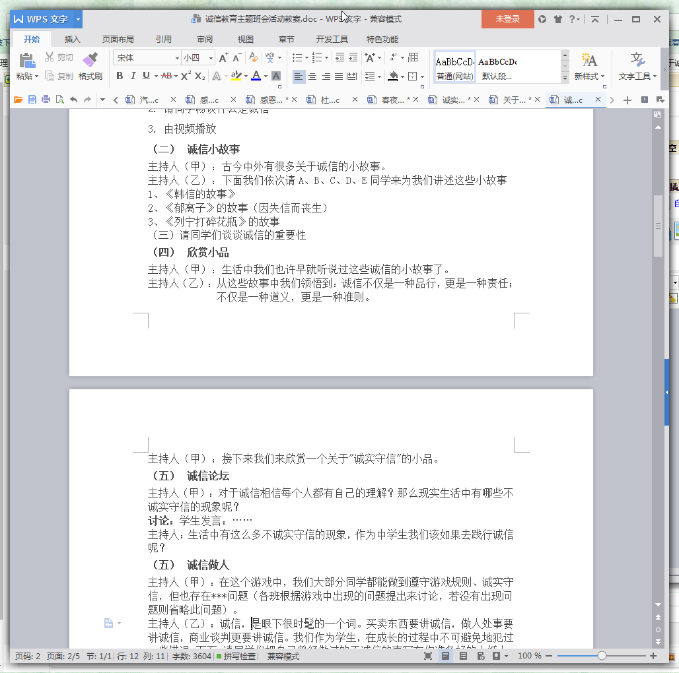Cut the selection with the 剪切 scissors
Viewport: 679px width, 673px height.
pos(59,57)
